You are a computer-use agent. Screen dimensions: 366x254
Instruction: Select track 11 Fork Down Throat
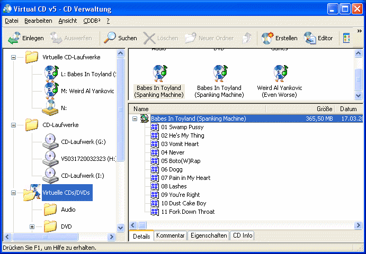[188, 212]
